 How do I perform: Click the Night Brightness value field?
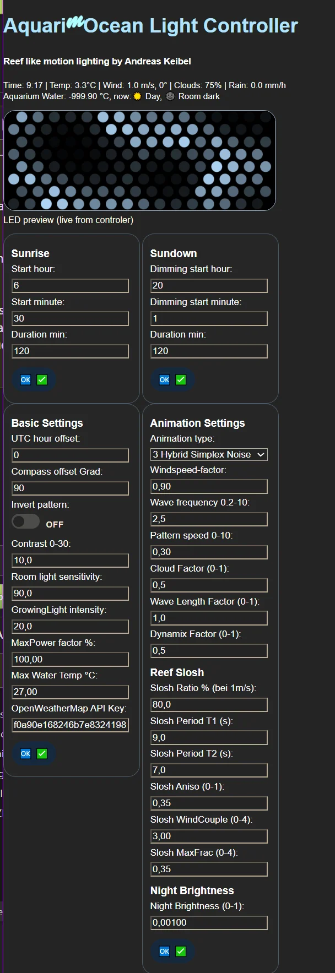coord(209,922)
